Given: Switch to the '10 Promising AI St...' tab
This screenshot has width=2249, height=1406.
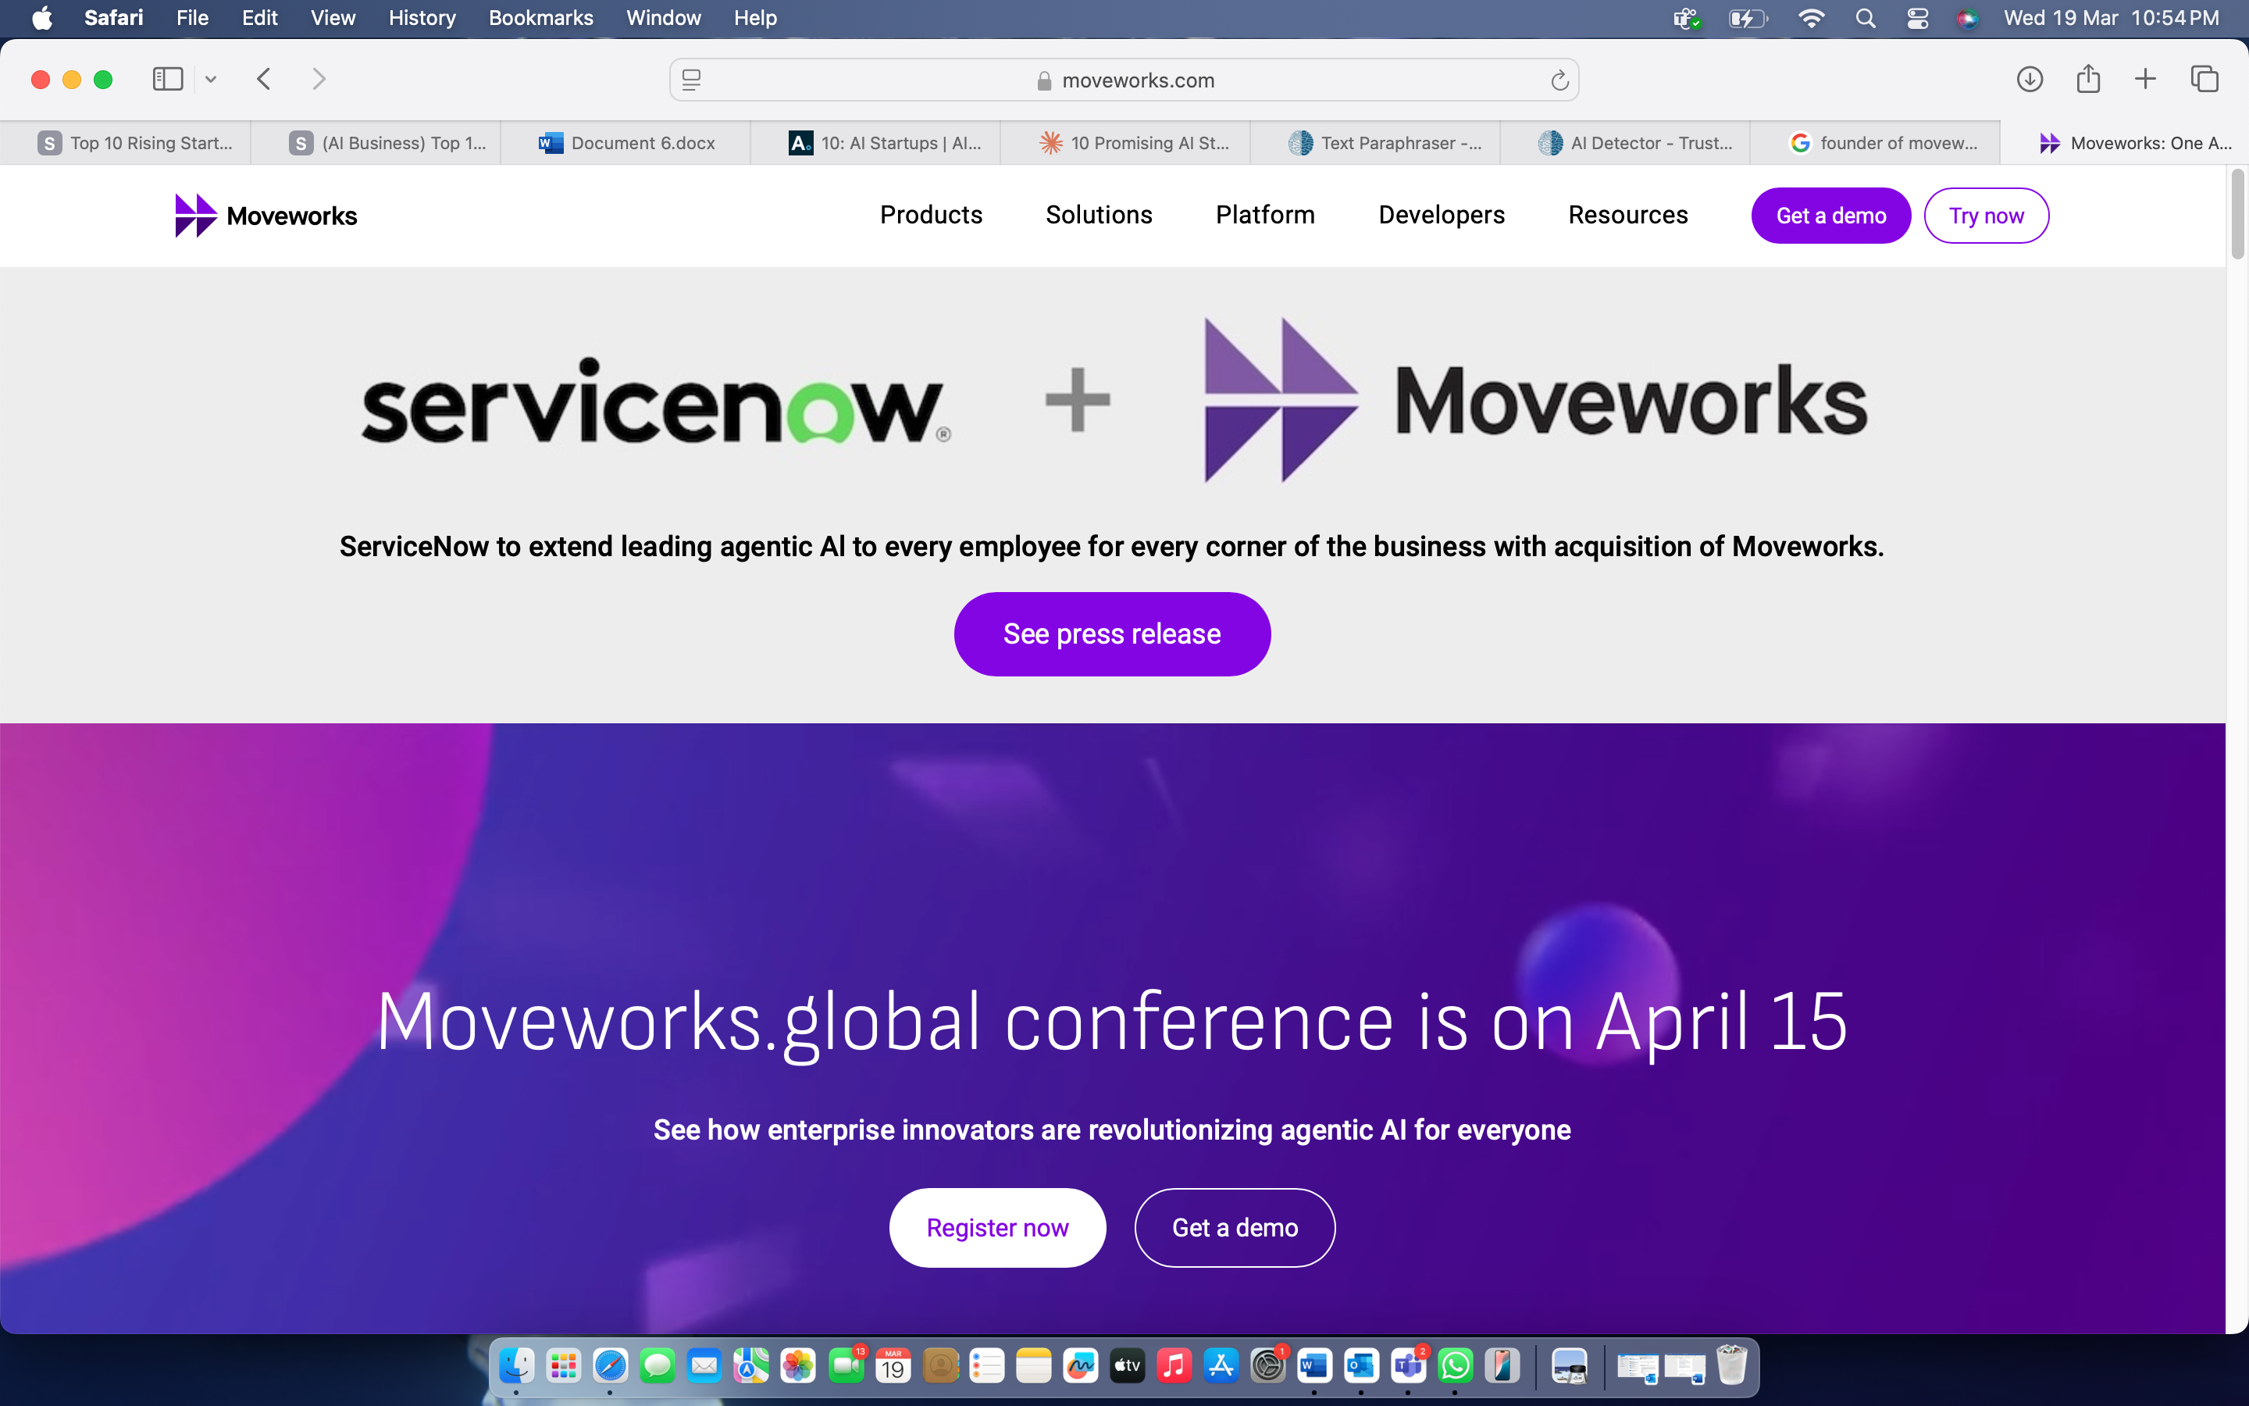Looking at the screenshot, I should (x=1125, y=142).
